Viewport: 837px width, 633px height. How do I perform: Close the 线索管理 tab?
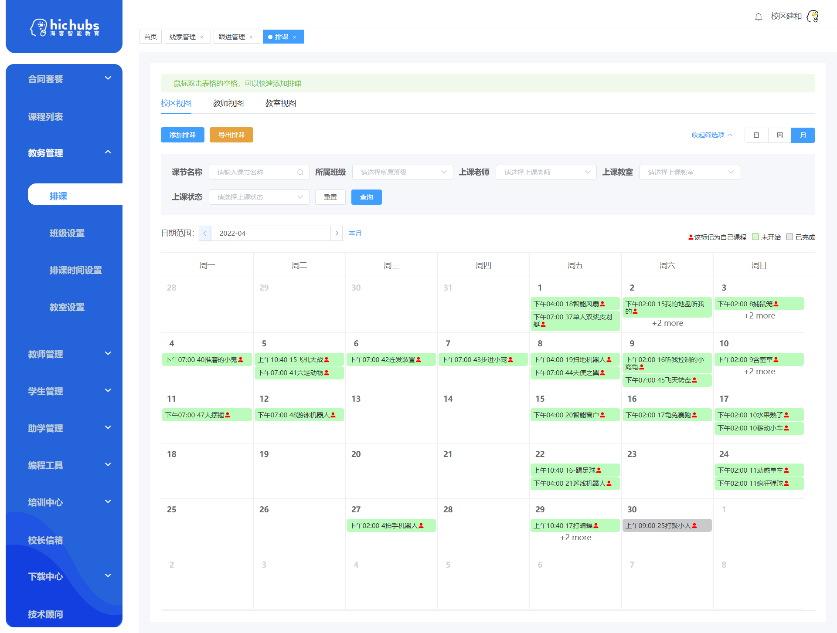click(x=202, y=37)
